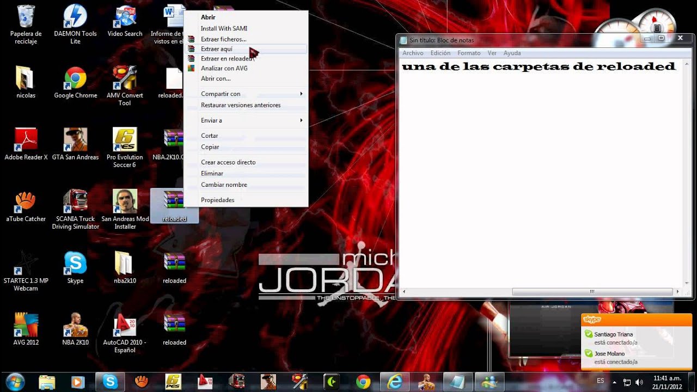Open Notepad's Archivo menu
Screen dimensions: 697x392
[x=413, y=53]
